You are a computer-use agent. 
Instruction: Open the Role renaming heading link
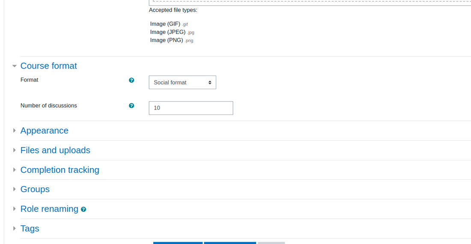[x=49, y=209]
